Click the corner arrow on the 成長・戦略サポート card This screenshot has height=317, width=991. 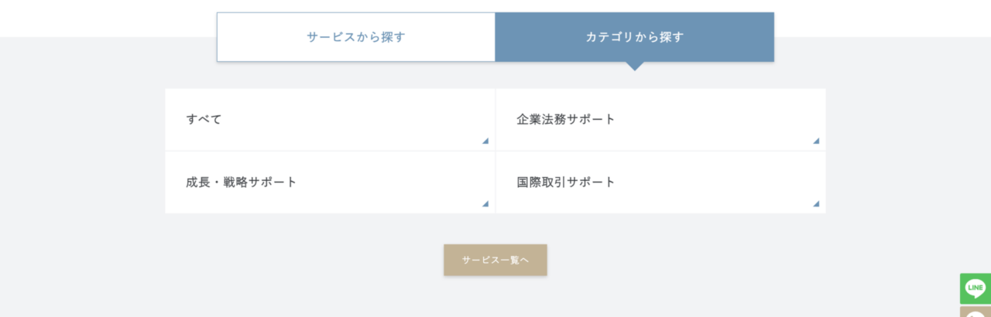[485, 204]
